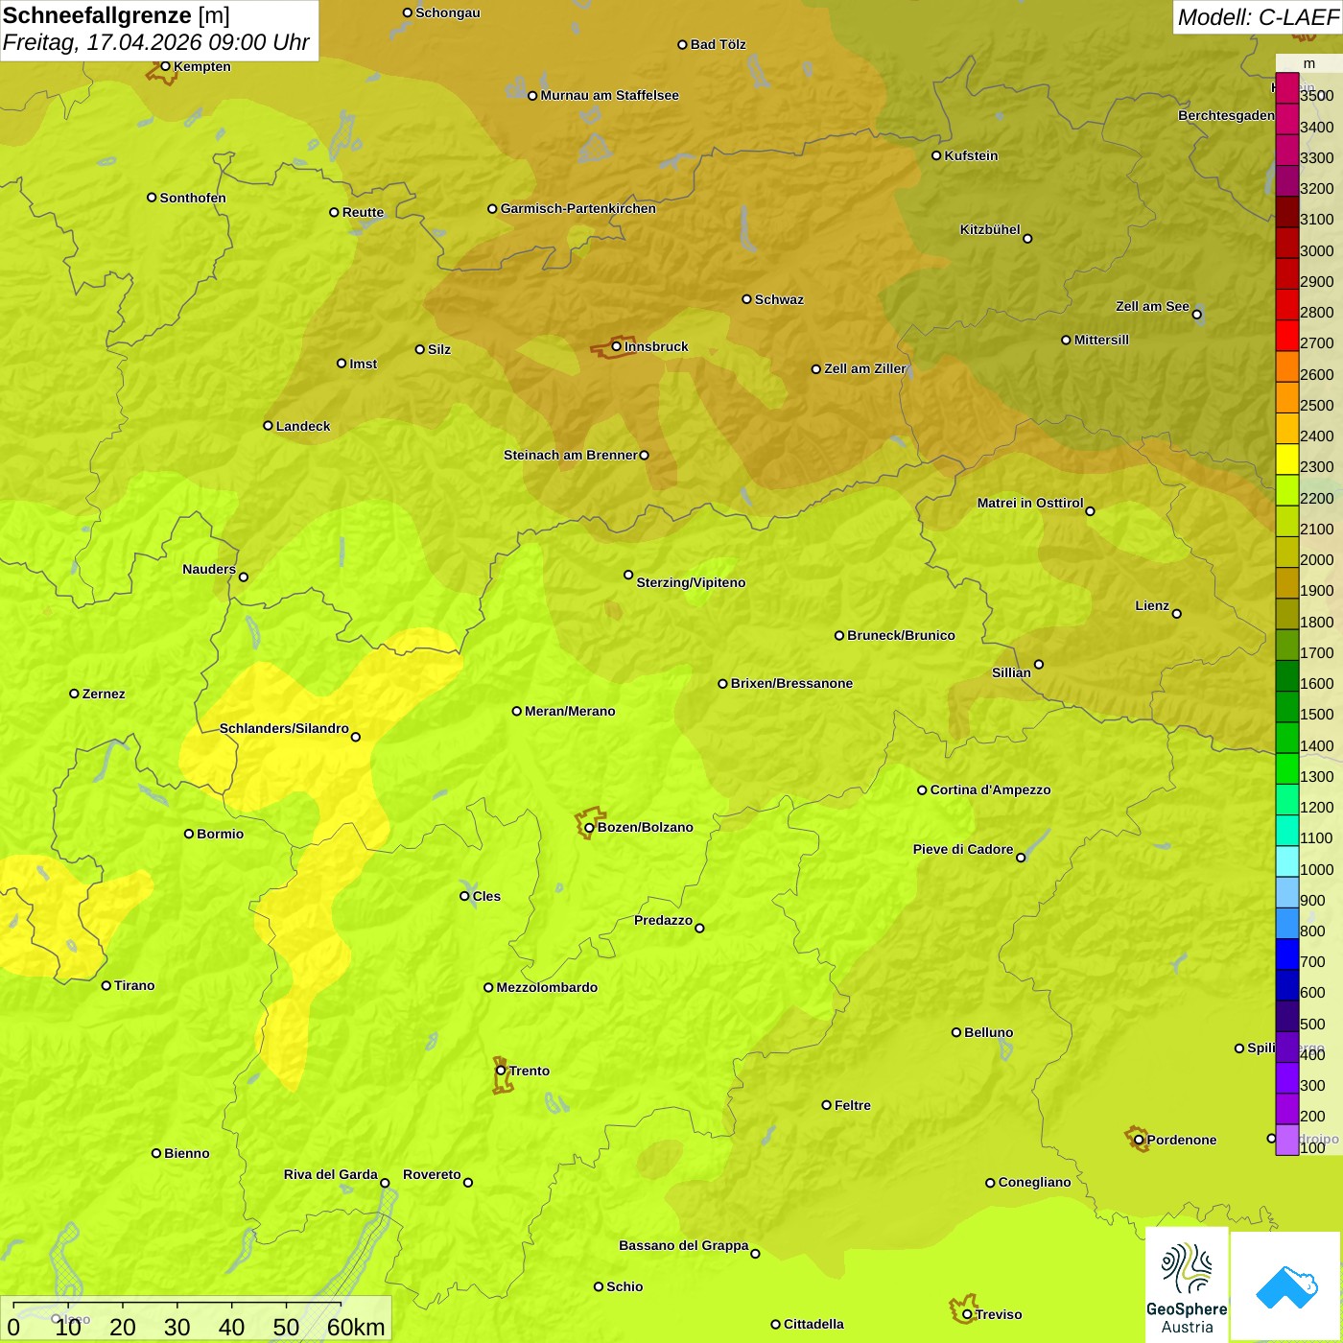Click the Feltre marker dot

pyautogui.click(x=826, y=1105)
